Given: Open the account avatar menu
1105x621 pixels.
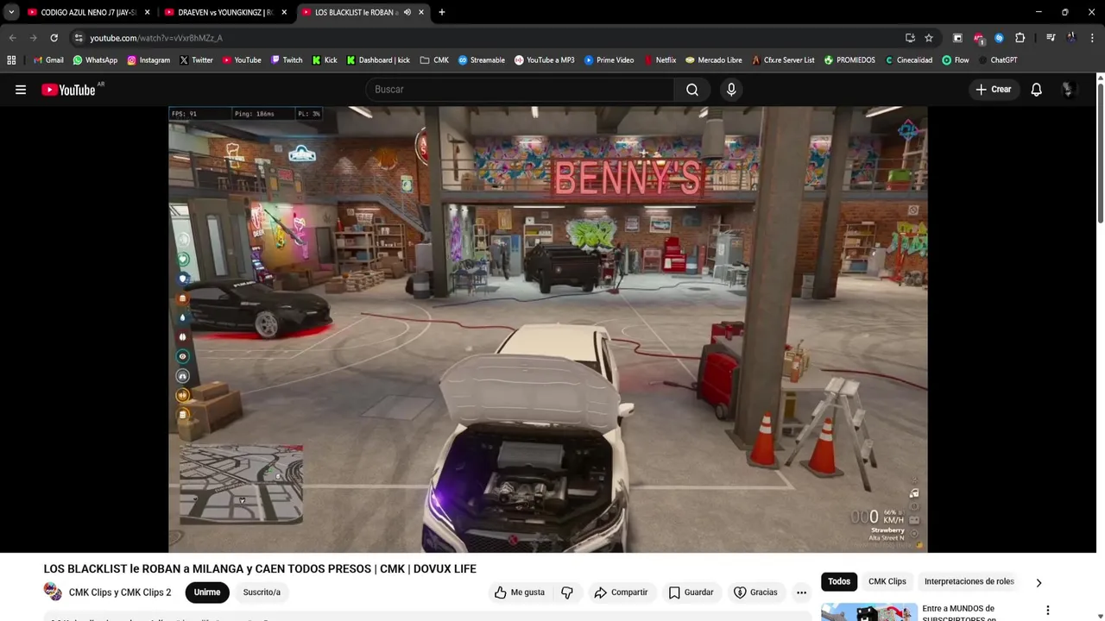Looking at the screenshot, I should [1069, 90].
